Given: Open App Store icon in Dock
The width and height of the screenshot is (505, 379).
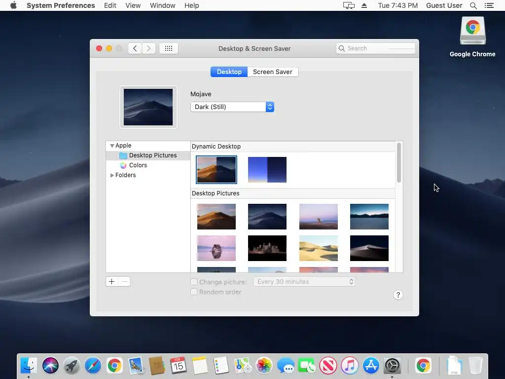Looking at the screenshot, I should (x=371, y=366).
